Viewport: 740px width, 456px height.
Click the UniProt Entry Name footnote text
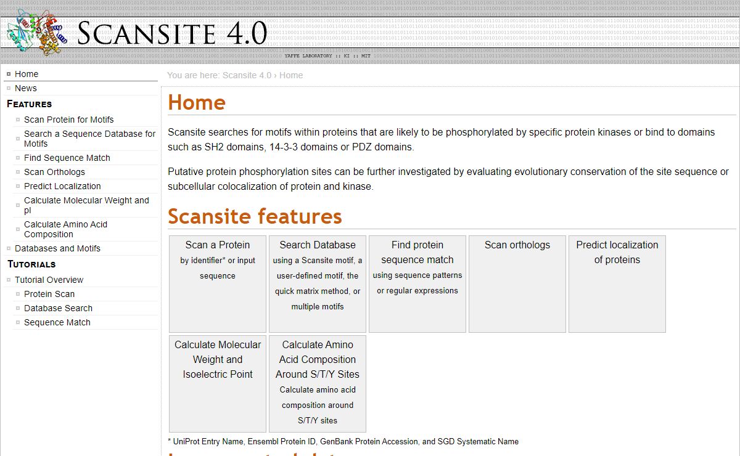coord(343,441)
